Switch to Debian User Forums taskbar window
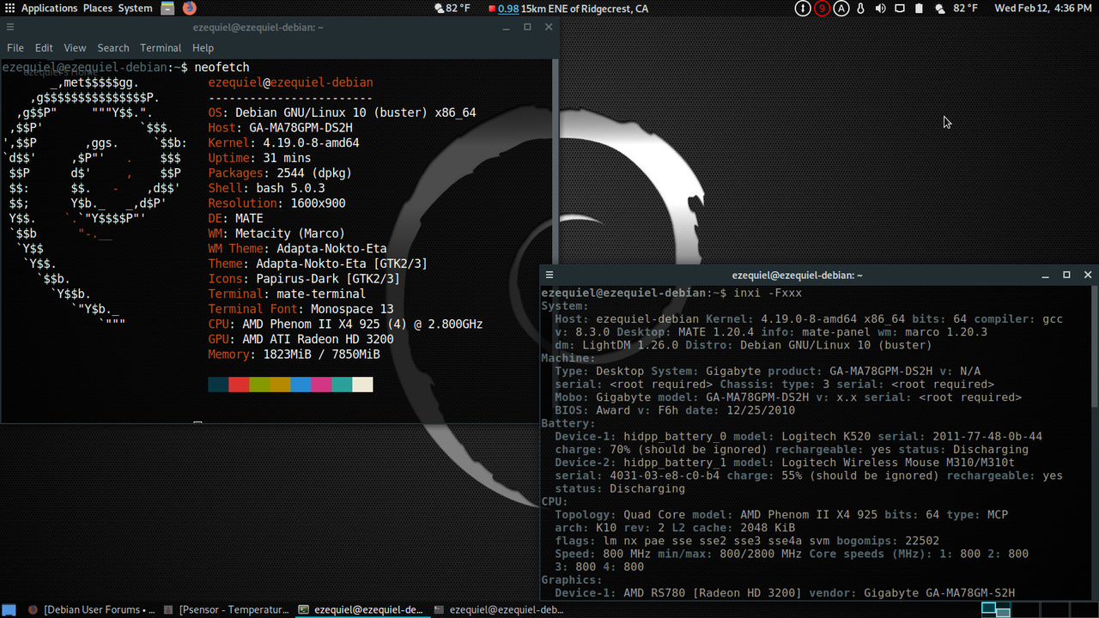The width and height of the screenshot is (1099, 618). (91, 609)
